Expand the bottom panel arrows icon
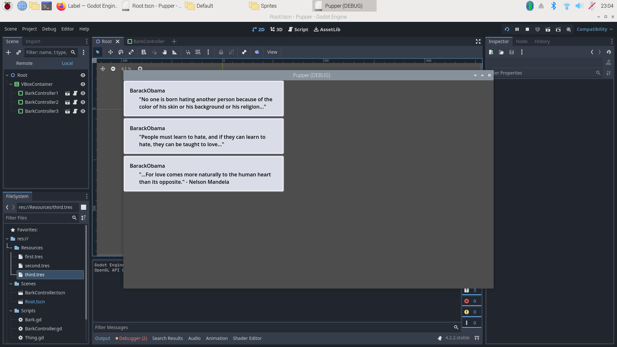Screen dimensions: 617x347 click(x=477, y=338)
